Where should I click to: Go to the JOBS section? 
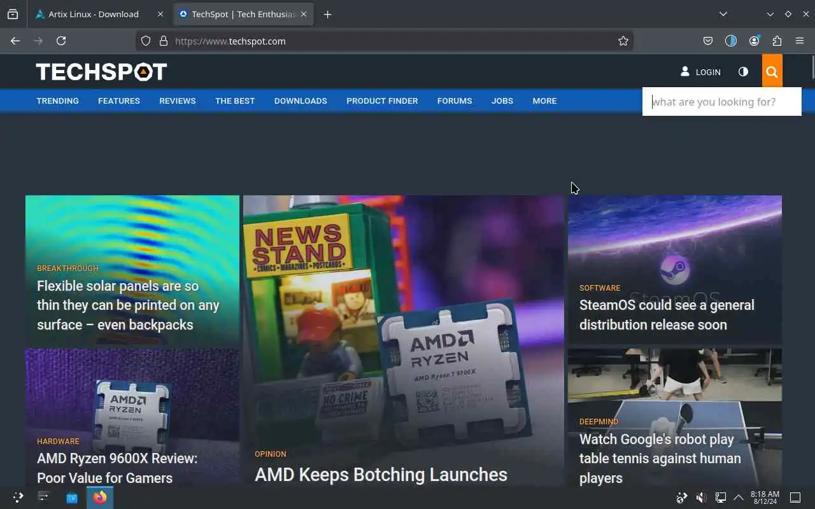click(502, 101)
